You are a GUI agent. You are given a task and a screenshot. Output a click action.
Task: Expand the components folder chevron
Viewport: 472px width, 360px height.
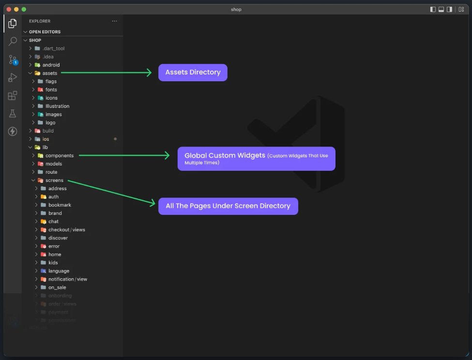33,155
